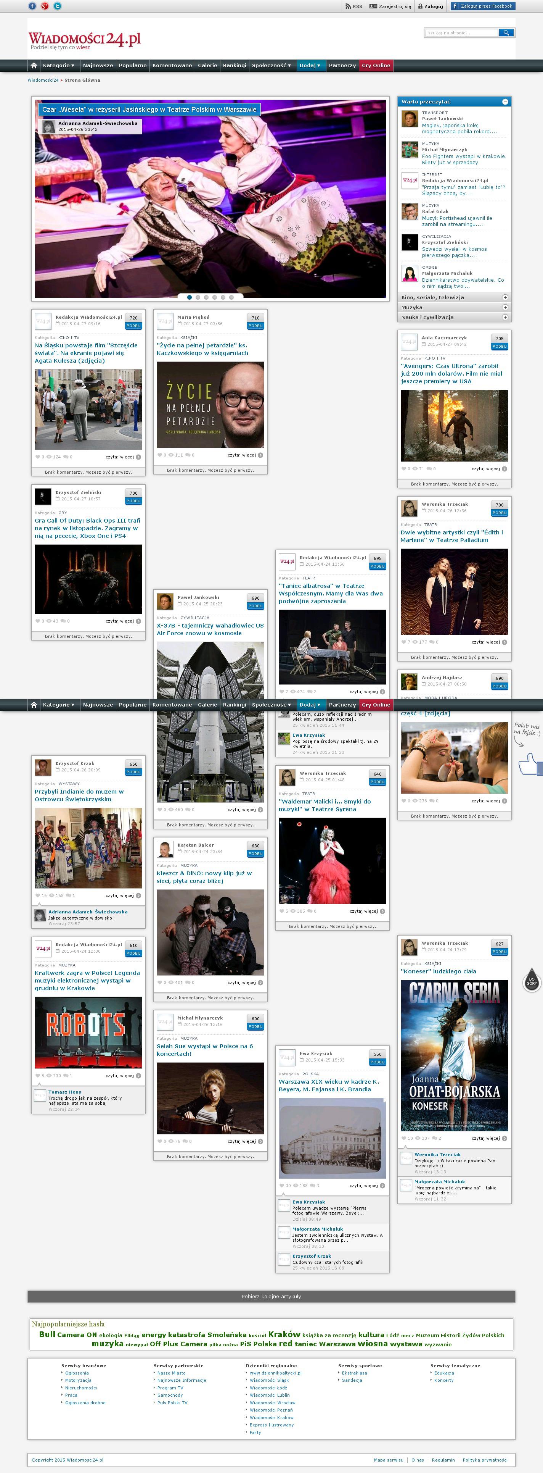Image resolution: width=543 pixels, height=1473 pixels.
Task: Click the 'czytaj więcej' arrow on Kraftwerk article
Action: (x=138, y=1076)
